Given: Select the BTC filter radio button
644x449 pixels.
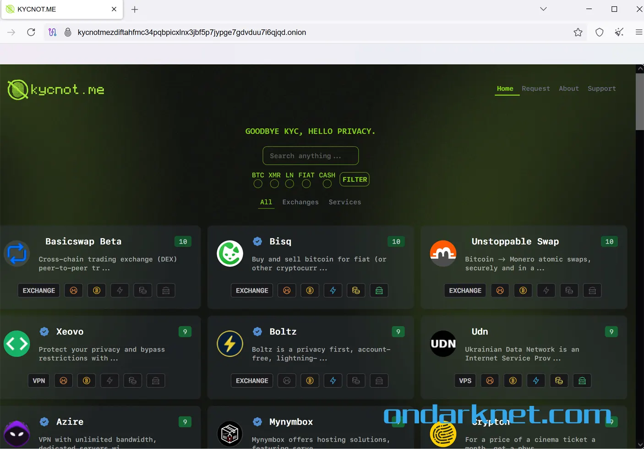Looking at the screenshot, I should coord(257,183).
